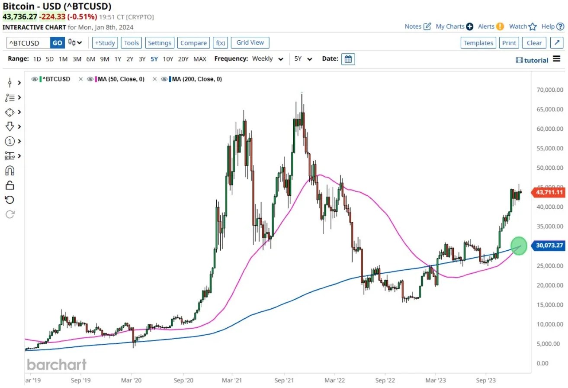The width and height of the screenshot is (568, 388).
Task: Open My Charts link
Action: tap(451, 26)
